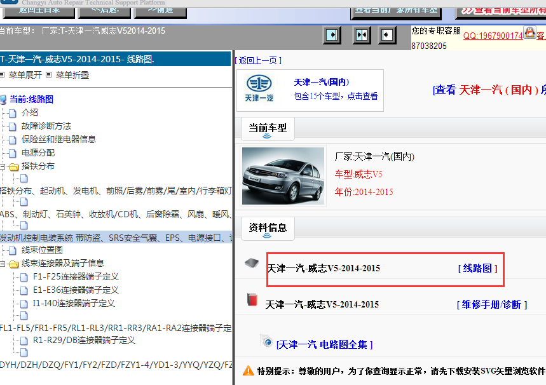This screenshot has height=385, width=546.
Task: Open 搭铁分布、起动机、发电机 diagram entry
Action: click(x=116, y=191)
